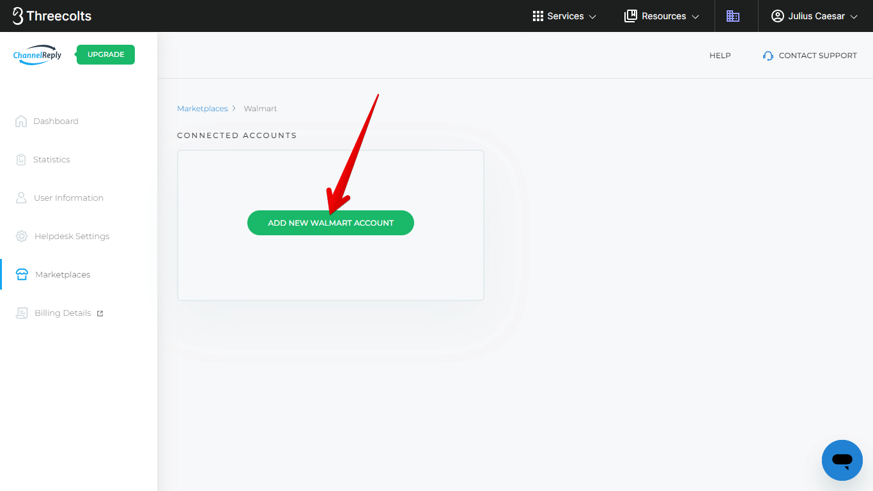Click the Threecolts logo icon

coord(18,16)
